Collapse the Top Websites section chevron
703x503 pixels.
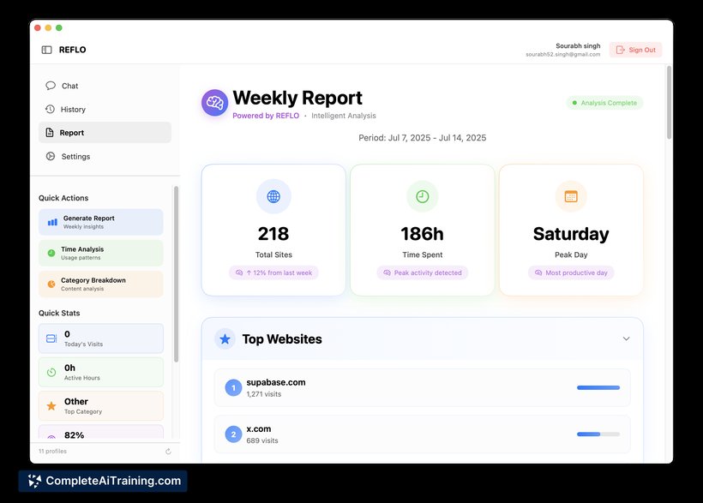(627, 338)
